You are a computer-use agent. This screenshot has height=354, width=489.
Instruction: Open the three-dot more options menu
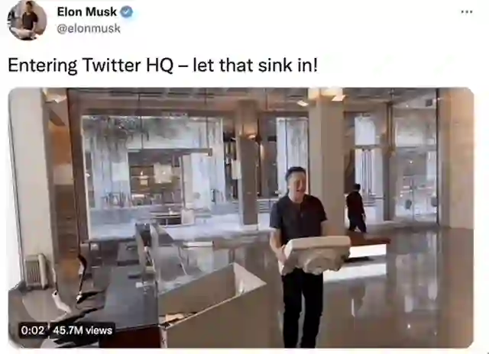[467, 12]
